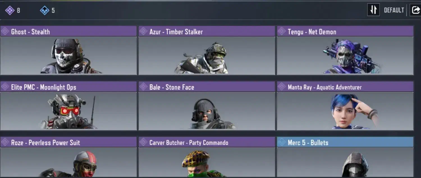This screenshot has width=421, height=178.
Task: Select the Ghost - Stealth character portrait
Action: (68, 56)
